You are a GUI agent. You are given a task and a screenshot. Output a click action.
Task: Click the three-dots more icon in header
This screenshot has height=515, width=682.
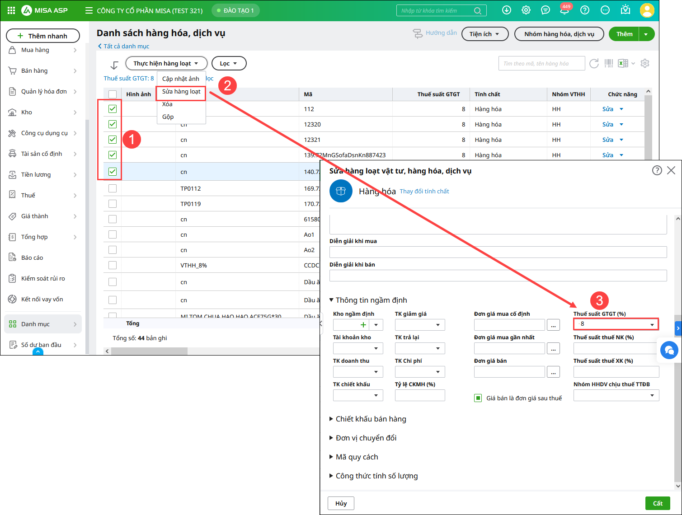click(605, 10)
